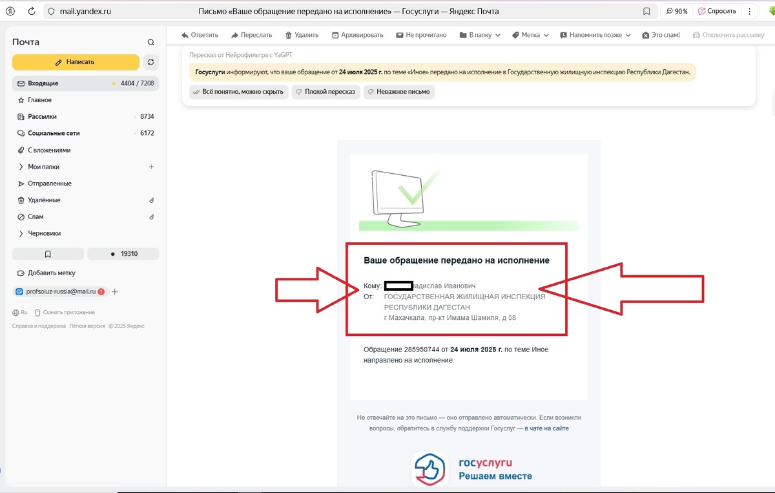775x493 pixels.
Task: Open the Напомнить позже dropdown
Action: point(595,35)
